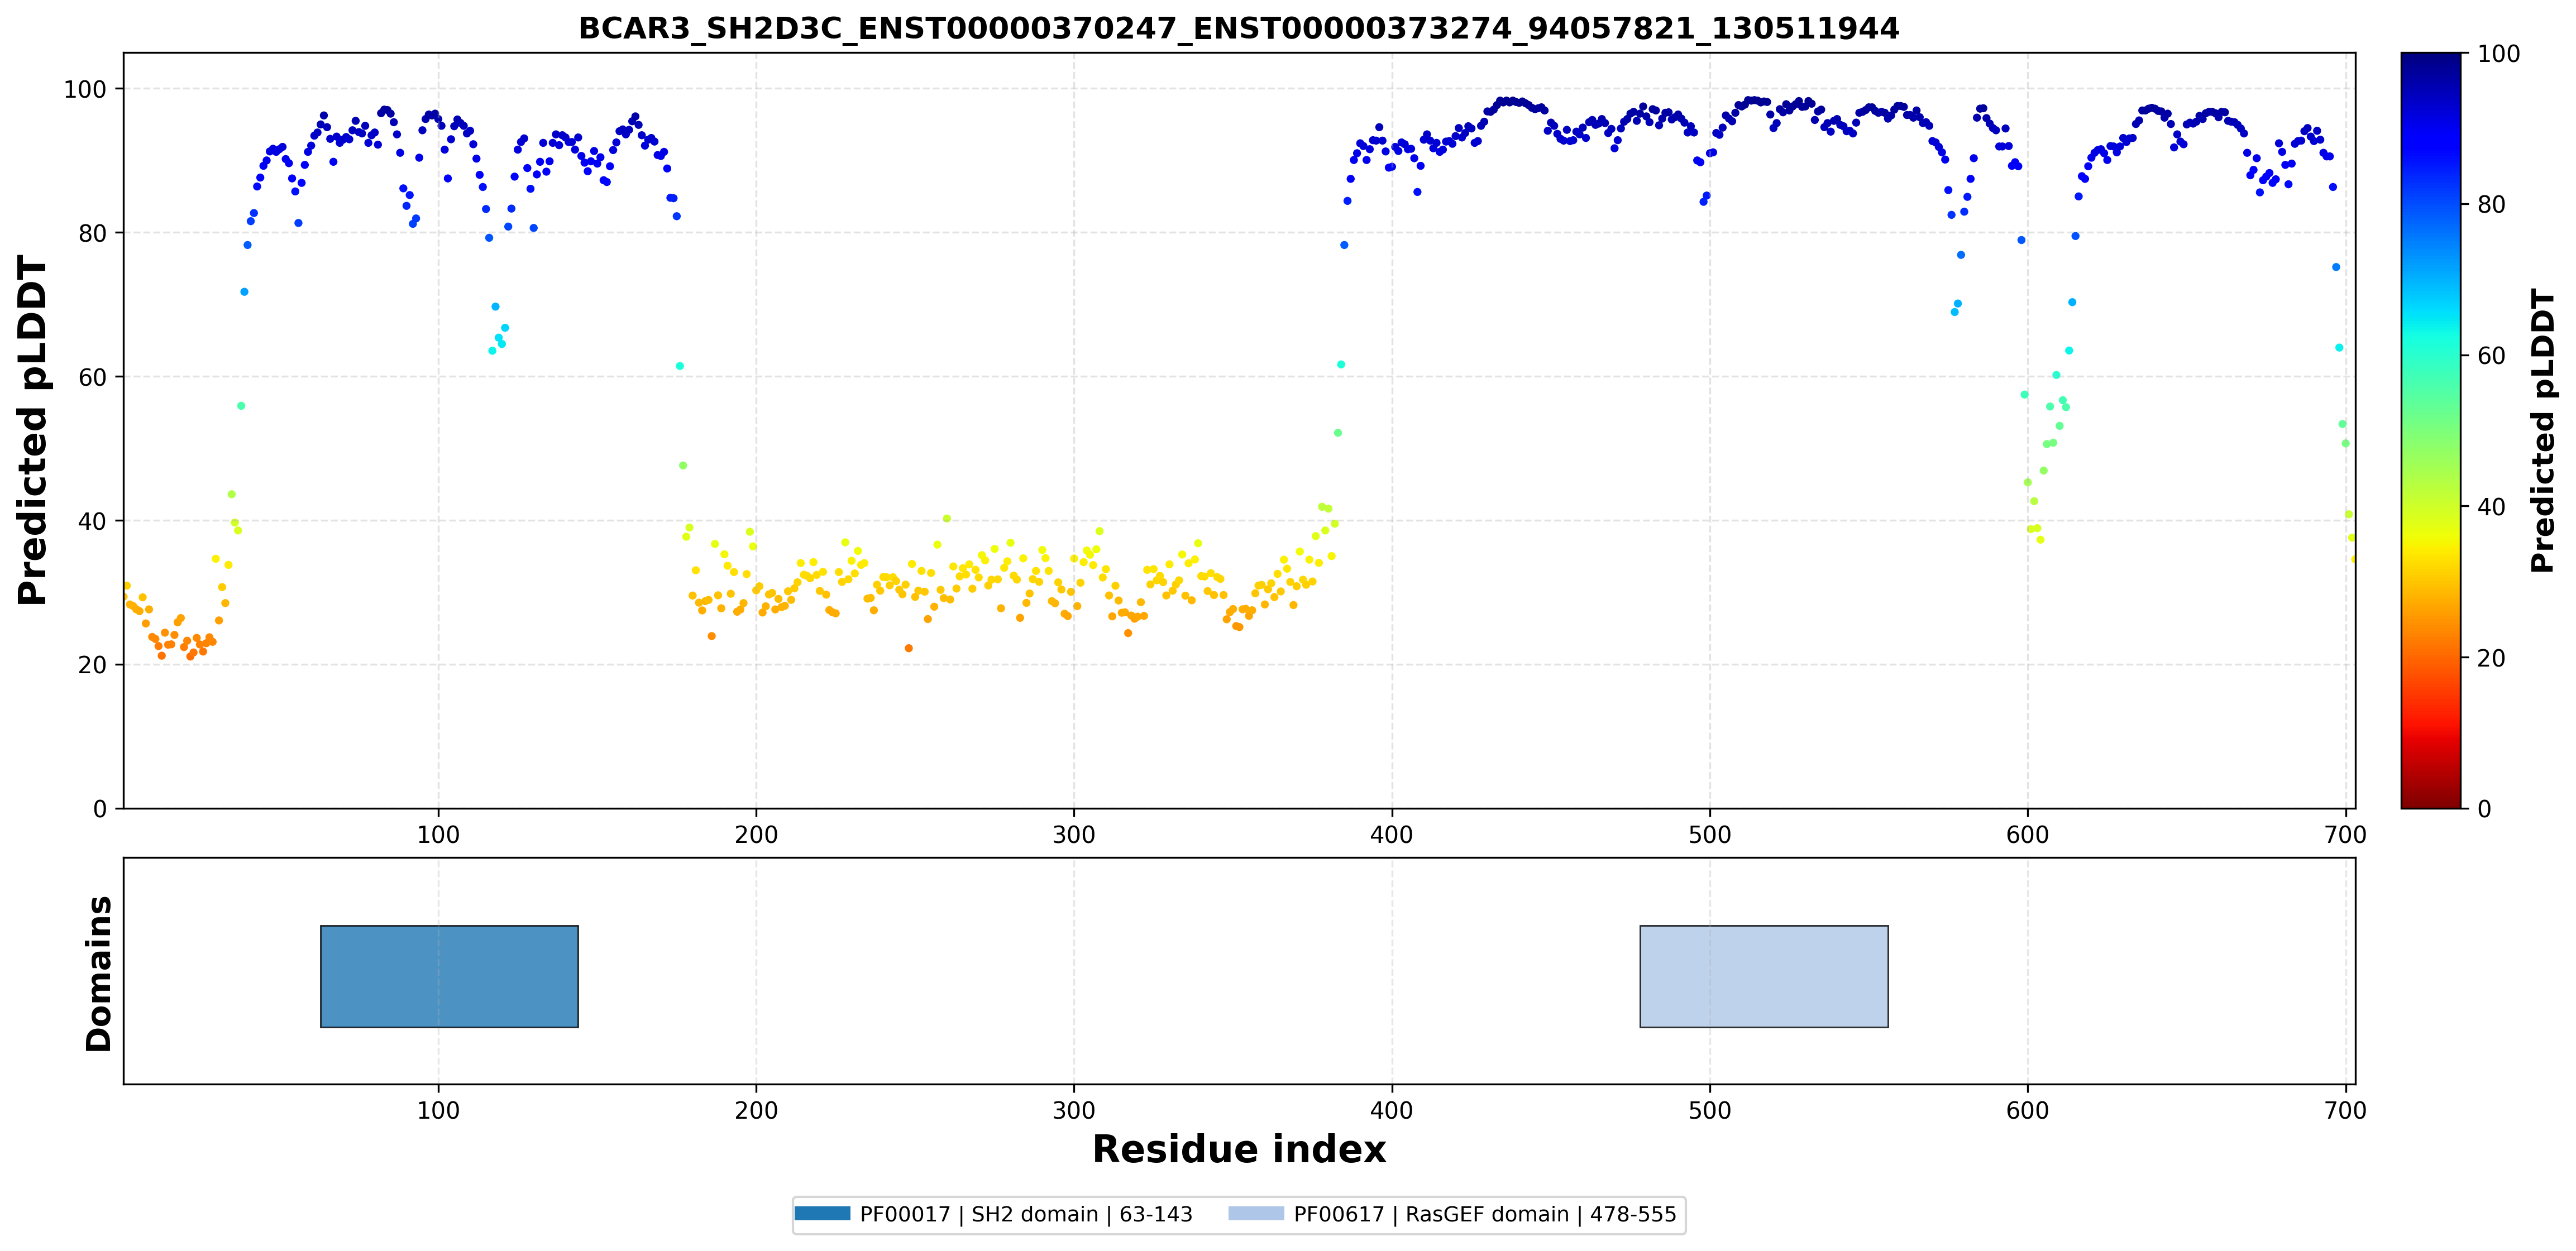2576x1251 pixels.
Task: Click the RasGEF domain legend text
Action: coord(1485,1214)
